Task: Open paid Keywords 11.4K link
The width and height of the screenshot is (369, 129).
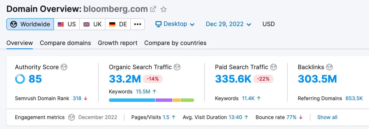Action: pos(248,98)
